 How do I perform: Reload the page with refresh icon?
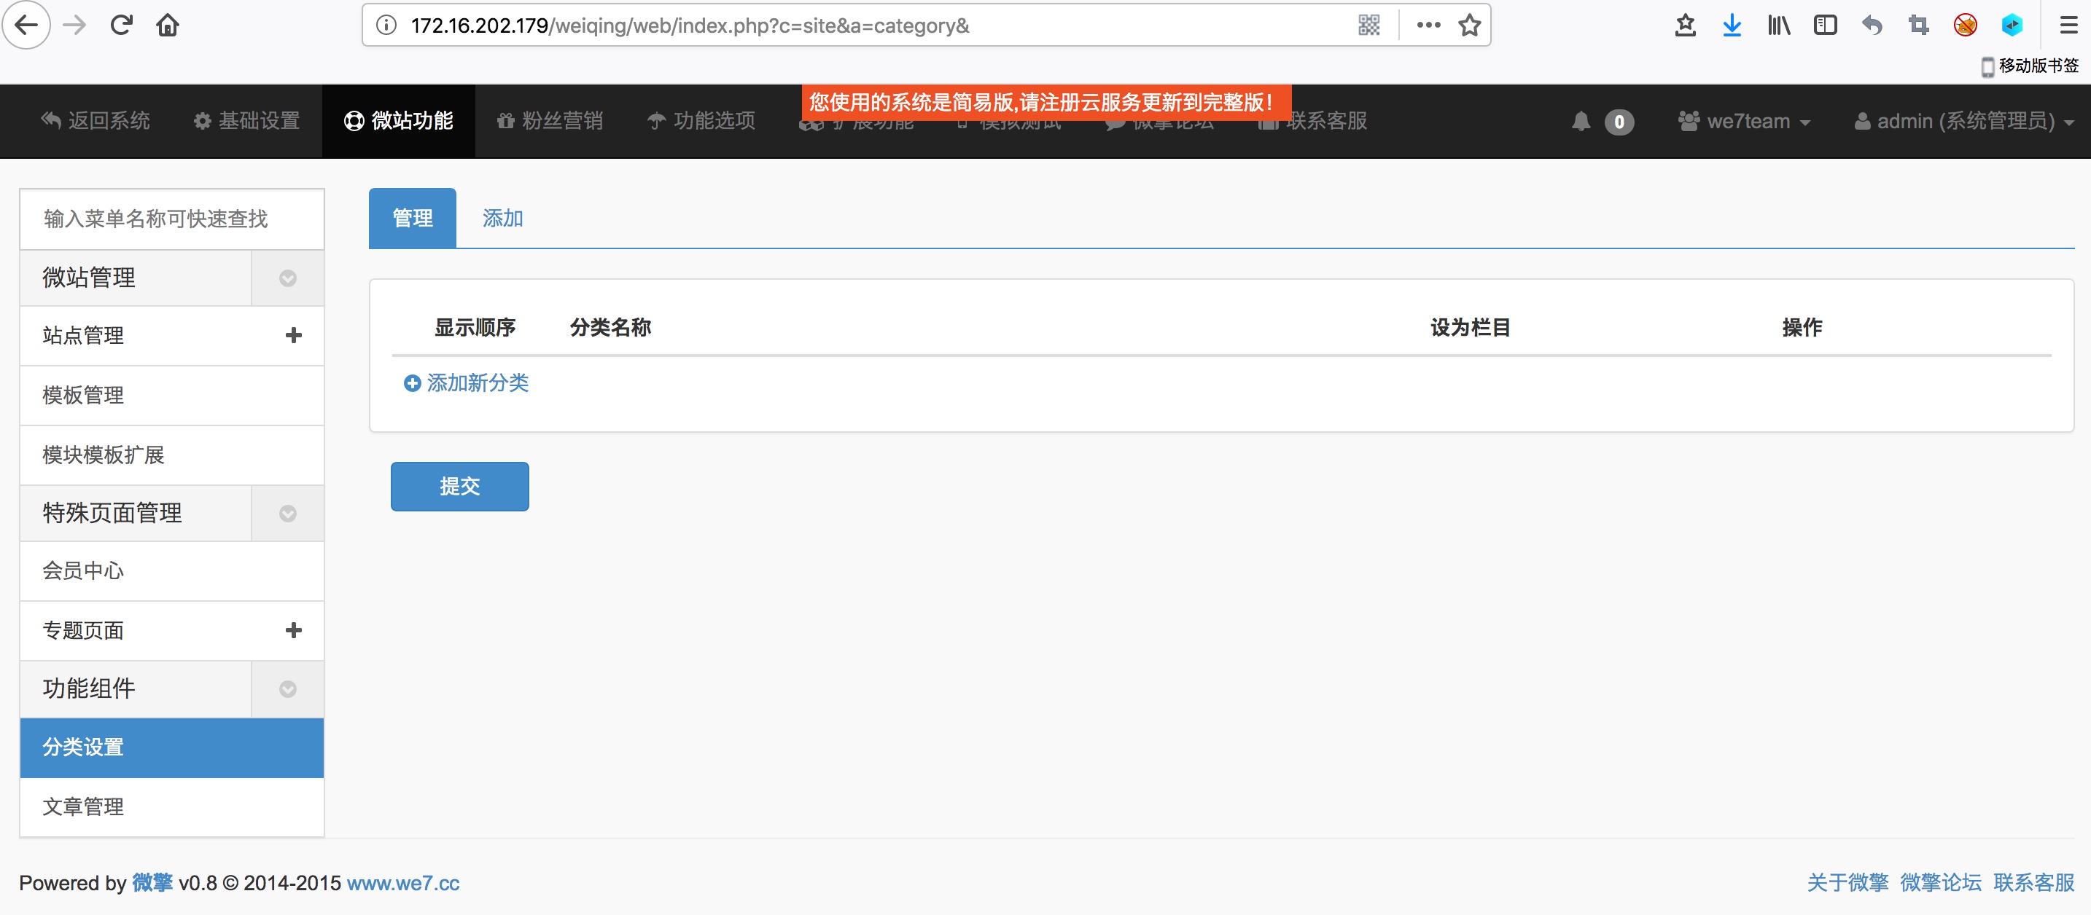pos(122,25)
